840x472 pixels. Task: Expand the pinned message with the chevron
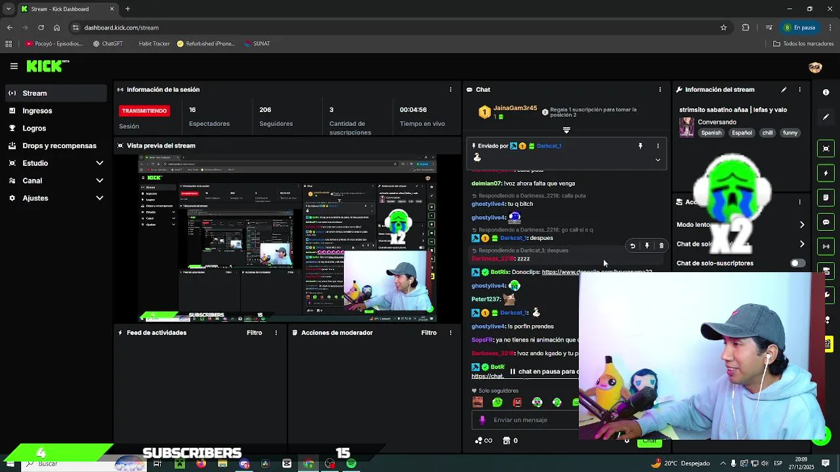click(658, 160)
